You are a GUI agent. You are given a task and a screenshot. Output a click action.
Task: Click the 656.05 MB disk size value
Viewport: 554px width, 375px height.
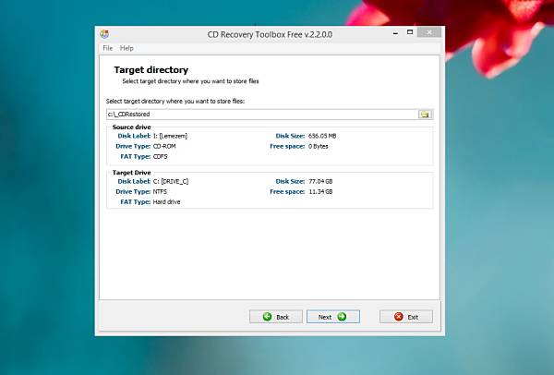click(322, 136)
